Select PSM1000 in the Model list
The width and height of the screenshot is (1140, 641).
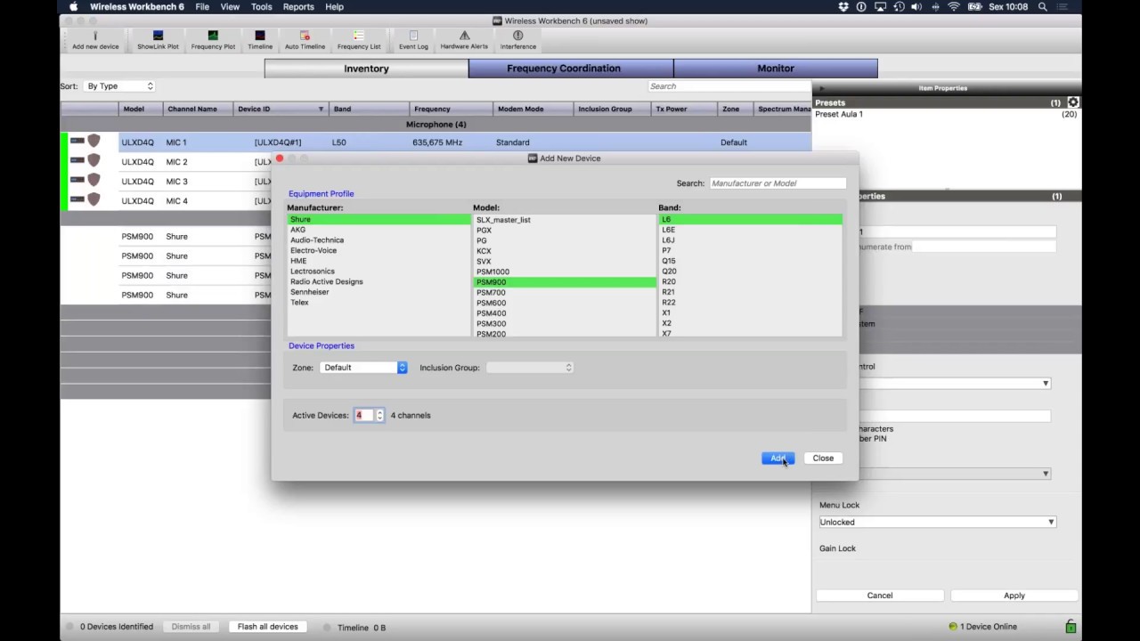tap(565, 272)
